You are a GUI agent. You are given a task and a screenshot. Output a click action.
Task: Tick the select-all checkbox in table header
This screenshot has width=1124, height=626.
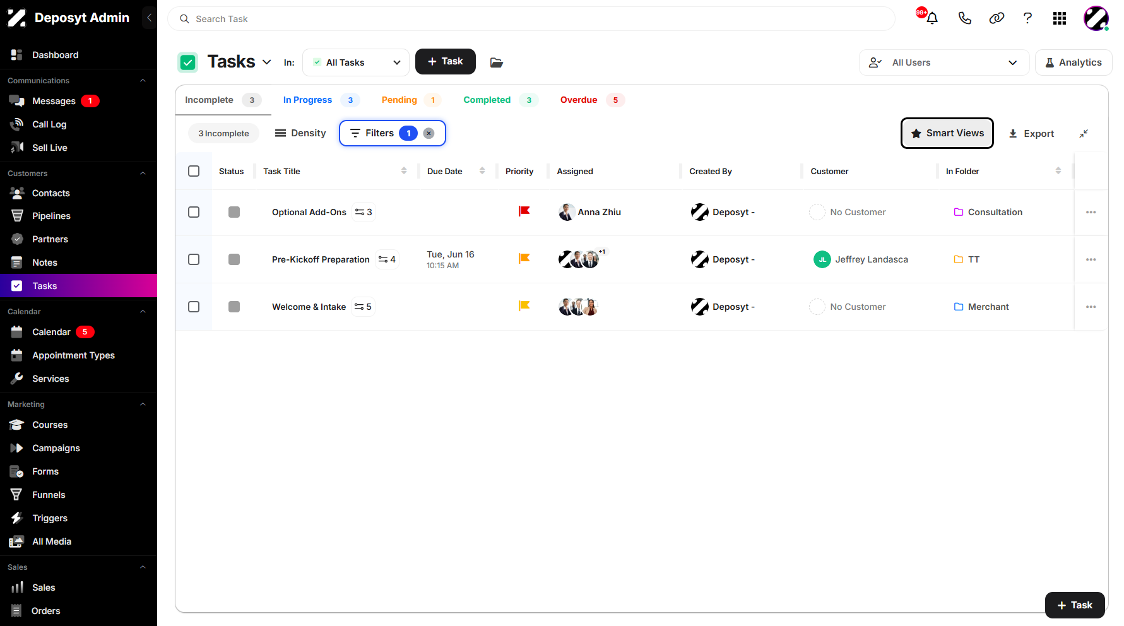coord(194,171)
